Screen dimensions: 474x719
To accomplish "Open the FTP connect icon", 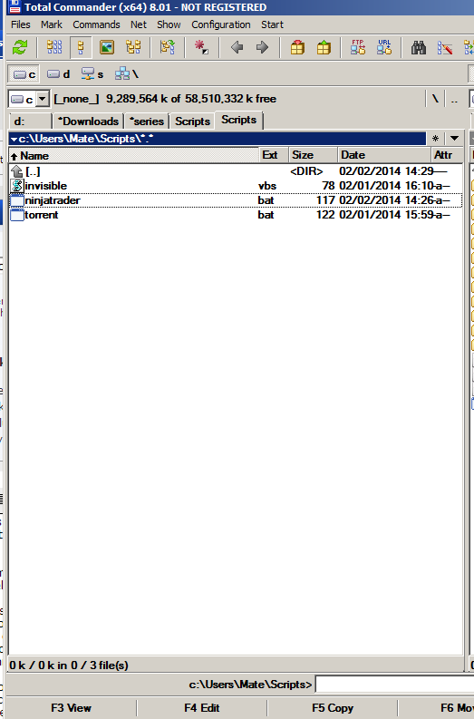I will pos(358,47).
